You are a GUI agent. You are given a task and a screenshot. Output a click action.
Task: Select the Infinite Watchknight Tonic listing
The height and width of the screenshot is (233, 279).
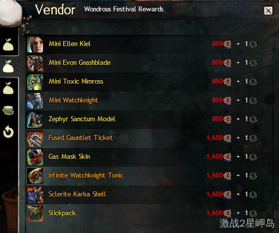[142, 176]
